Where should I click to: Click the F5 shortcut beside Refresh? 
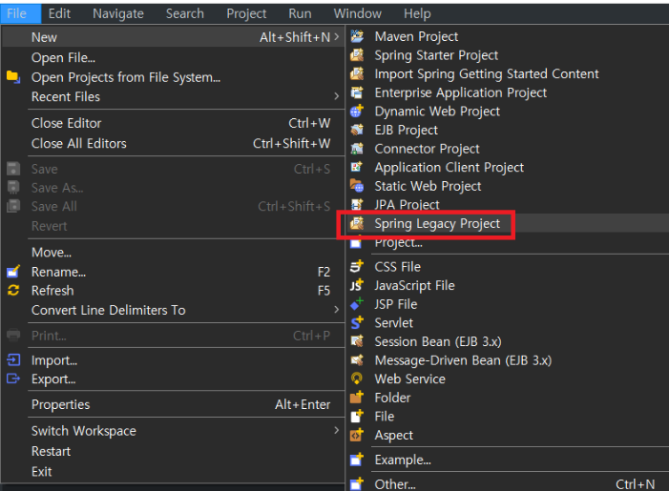pyautogui.click(x=324, y=291)
